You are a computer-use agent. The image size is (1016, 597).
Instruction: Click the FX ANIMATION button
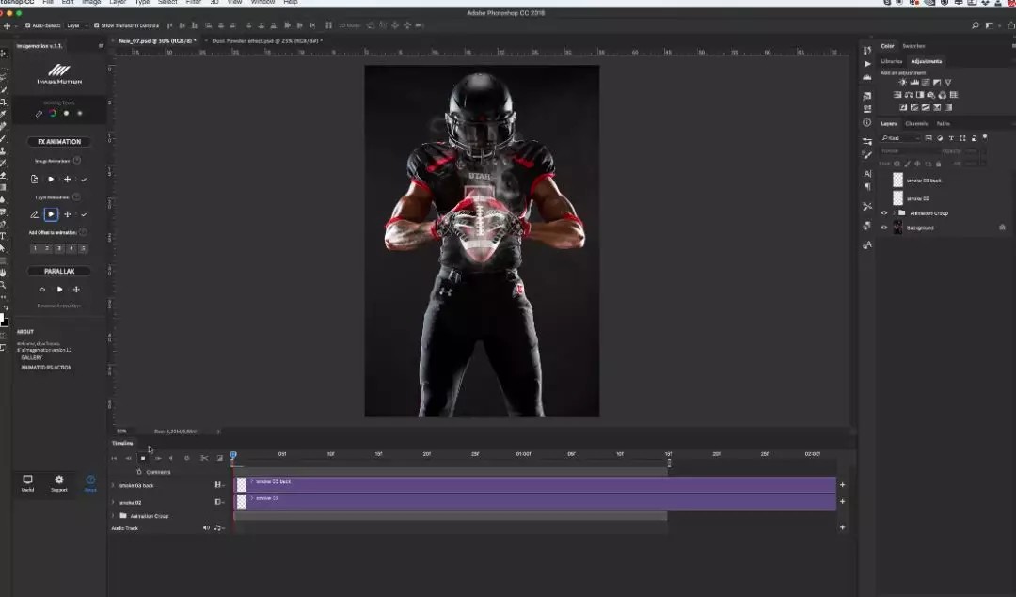[59, 142]
